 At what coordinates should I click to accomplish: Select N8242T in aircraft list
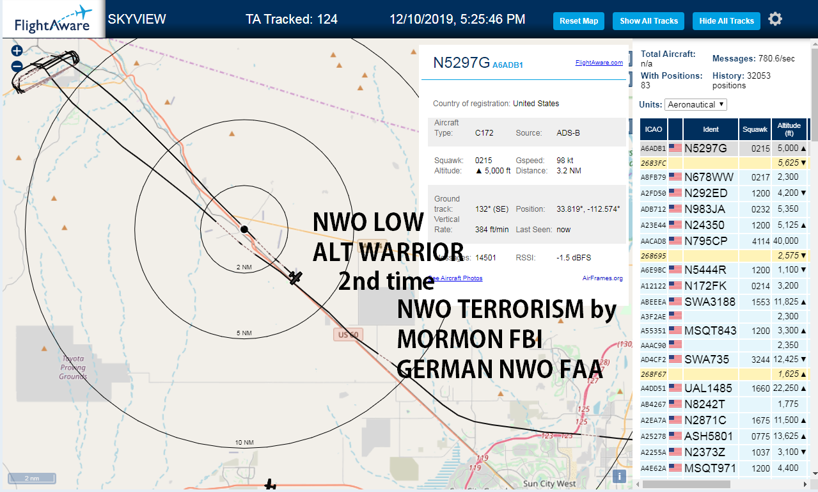(x=705, y=404)
